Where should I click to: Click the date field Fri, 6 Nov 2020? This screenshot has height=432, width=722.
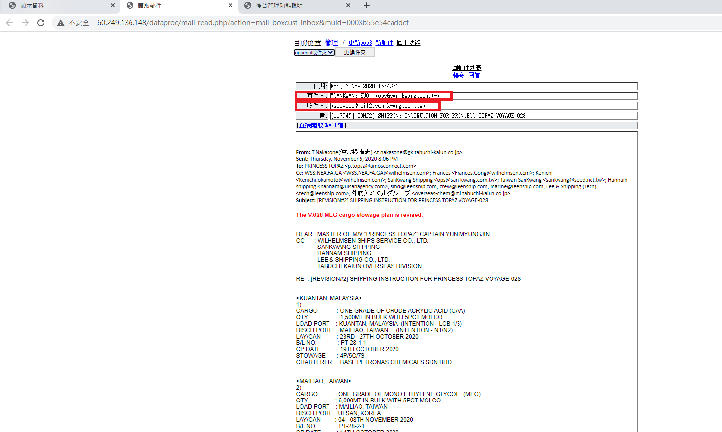click(x=484, y=86)
